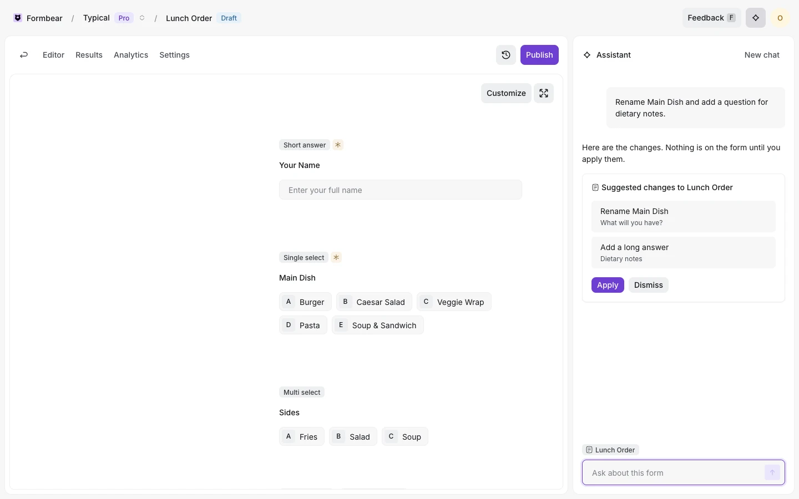Click the Feedback button
Screen dimensions: 799x499
click(x=711, y=18)
